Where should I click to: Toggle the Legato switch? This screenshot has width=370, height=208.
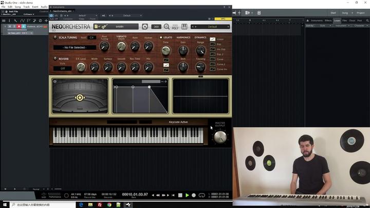point(161,37)
